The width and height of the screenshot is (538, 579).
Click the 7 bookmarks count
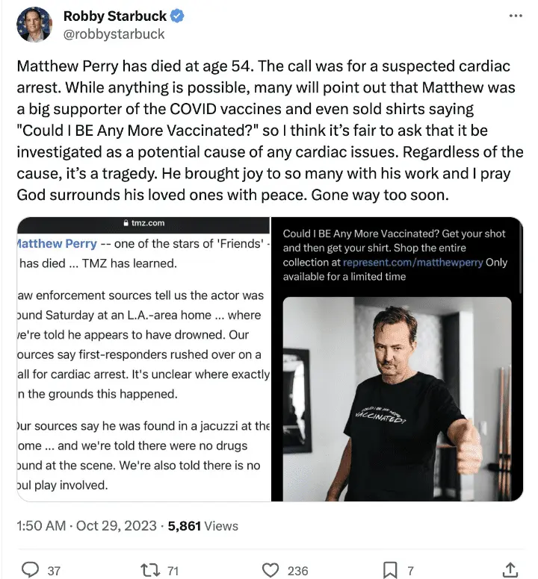[410, 571]
